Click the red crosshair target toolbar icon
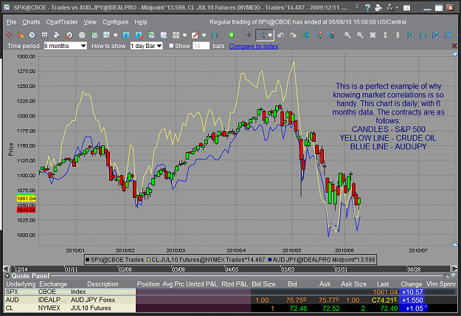Viewport: 461px width, 316px height. 9,35
